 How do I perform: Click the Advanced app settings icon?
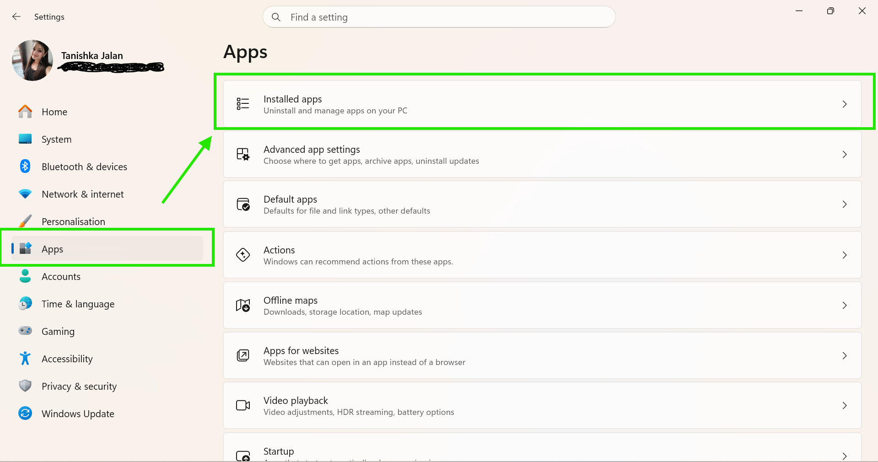[x=243, y=154]
